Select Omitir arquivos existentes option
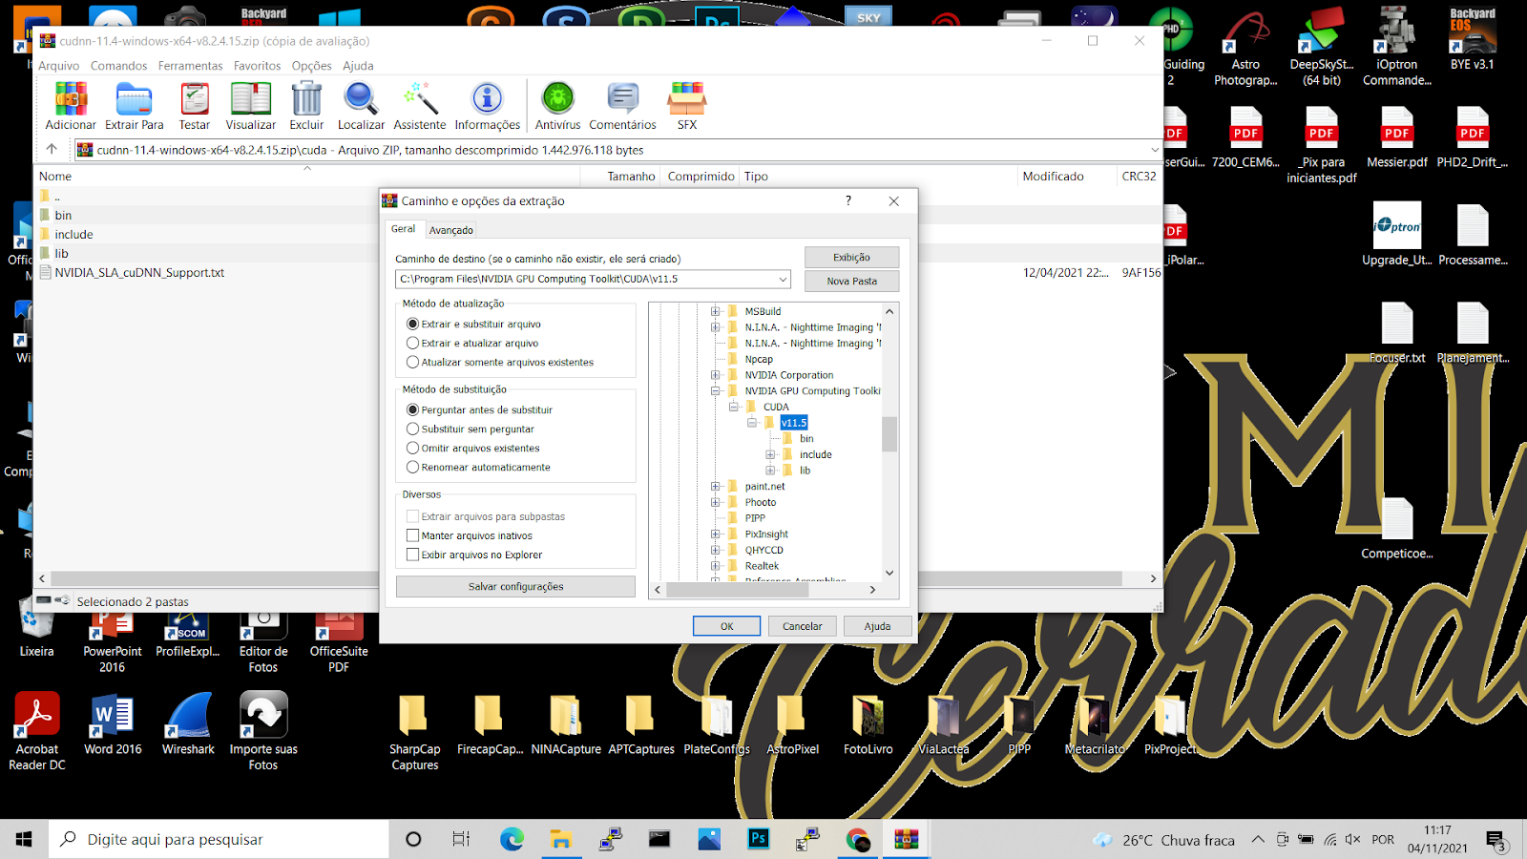 coord(413,449)
